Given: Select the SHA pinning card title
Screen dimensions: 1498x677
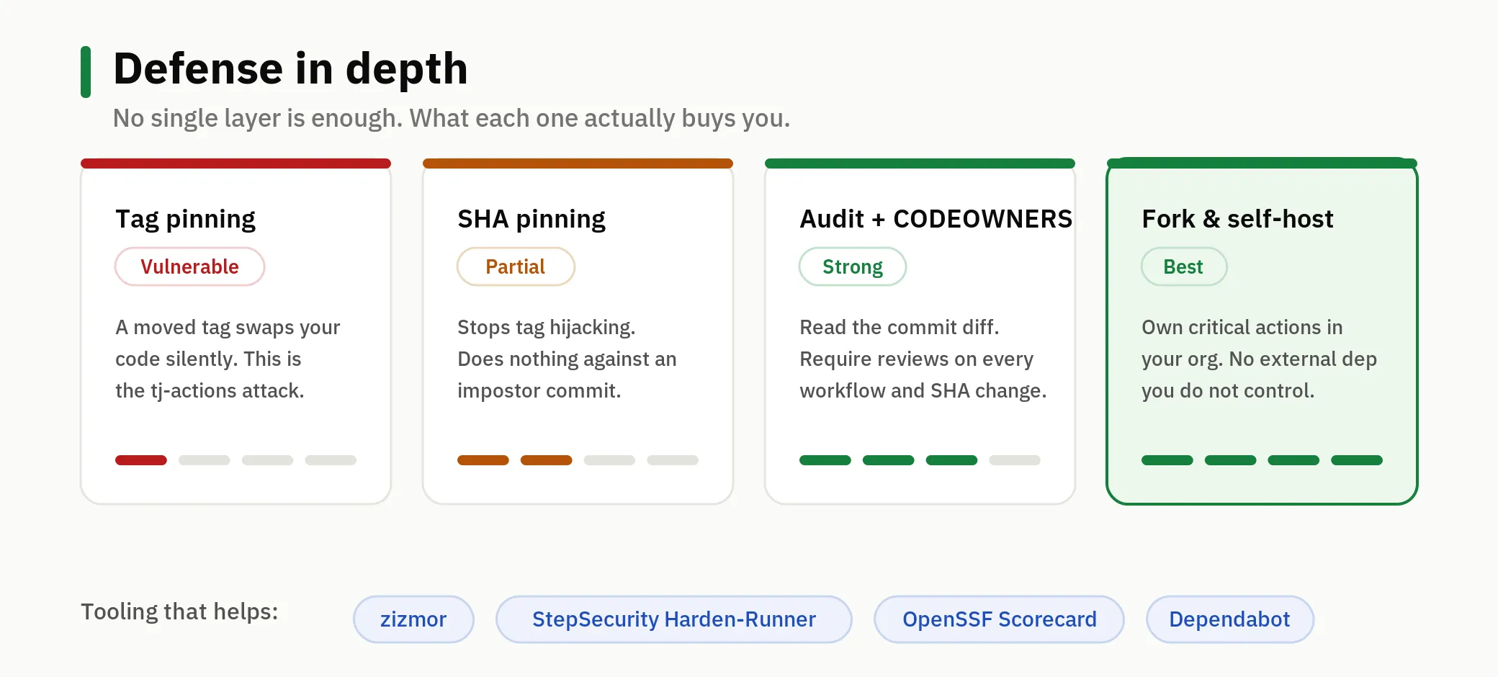Looking at the screenshot, I should [532, 219].
